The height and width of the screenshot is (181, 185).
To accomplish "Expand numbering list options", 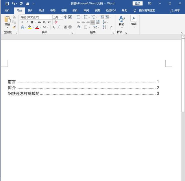I will (89, 17).
